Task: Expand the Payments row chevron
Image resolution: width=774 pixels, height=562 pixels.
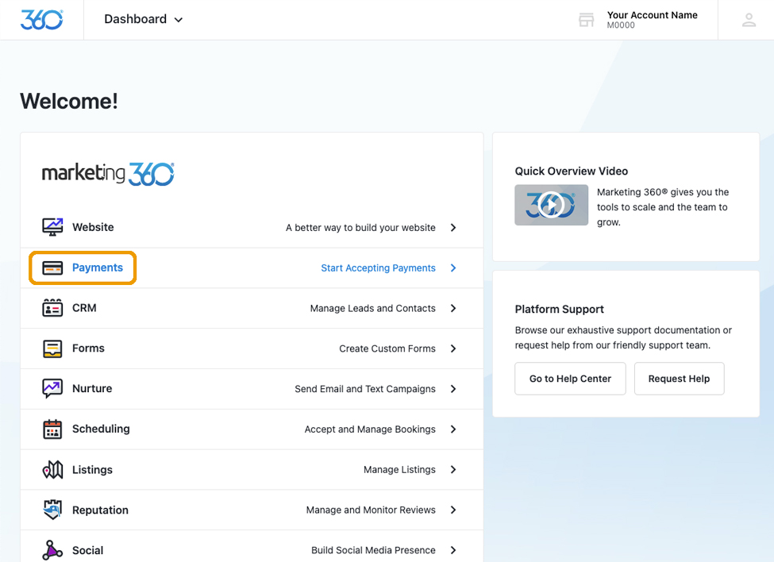Action: pyautogui.click(x=453, y=268)
